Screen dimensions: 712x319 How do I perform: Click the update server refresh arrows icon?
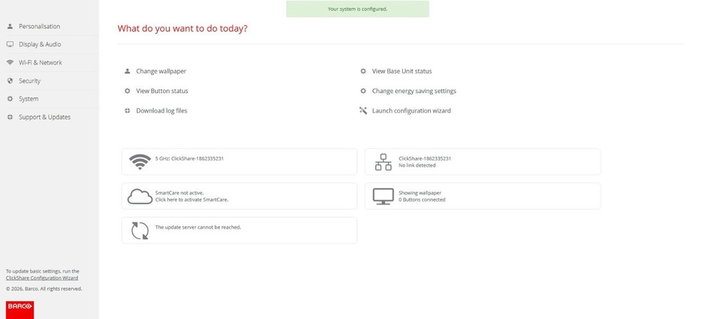click(x=140, y=231)
